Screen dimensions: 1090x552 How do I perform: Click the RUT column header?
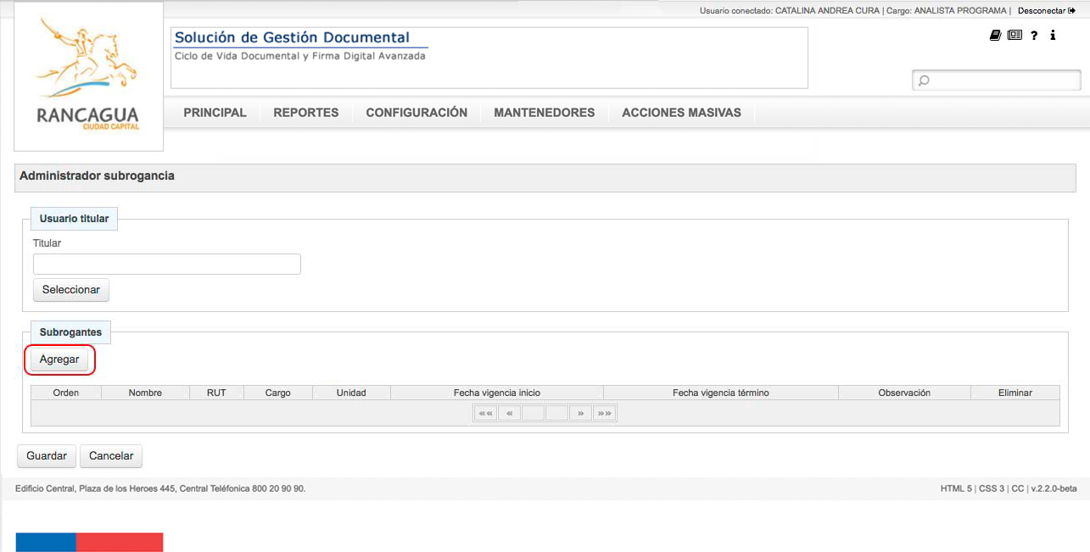(216, 393)
